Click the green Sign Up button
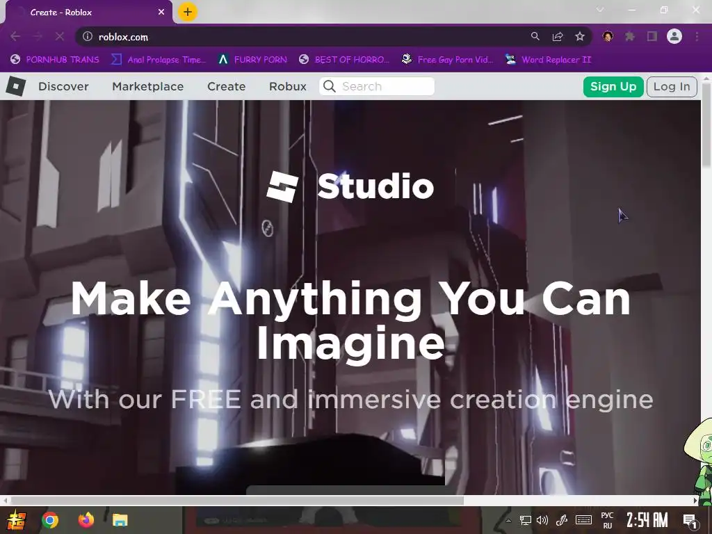 coord(613,87)
